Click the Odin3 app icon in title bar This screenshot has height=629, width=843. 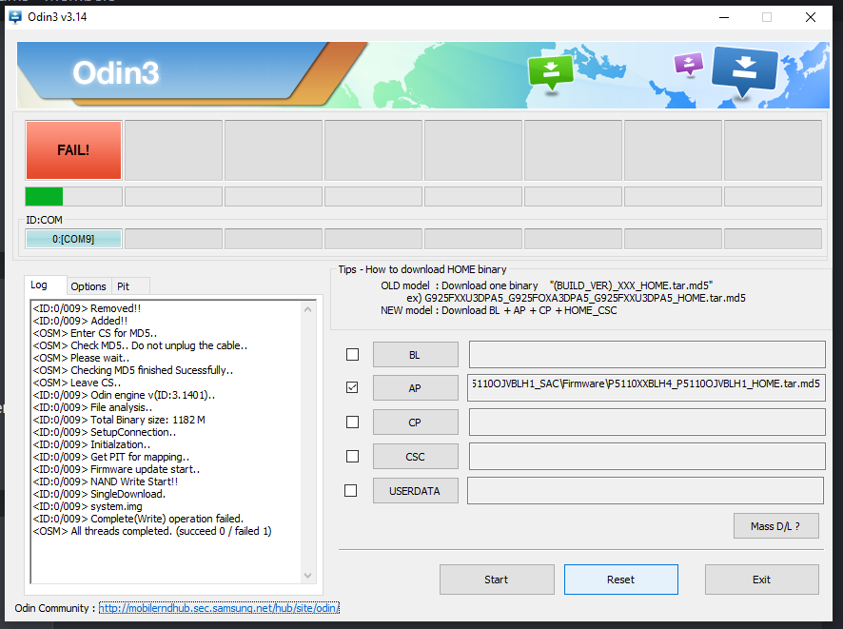coord(15,17)
